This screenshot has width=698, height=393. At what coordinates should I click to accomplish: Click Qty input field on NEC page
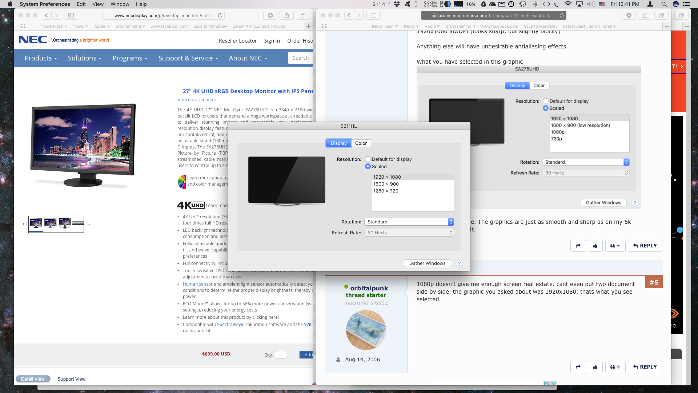coord(281,355)
